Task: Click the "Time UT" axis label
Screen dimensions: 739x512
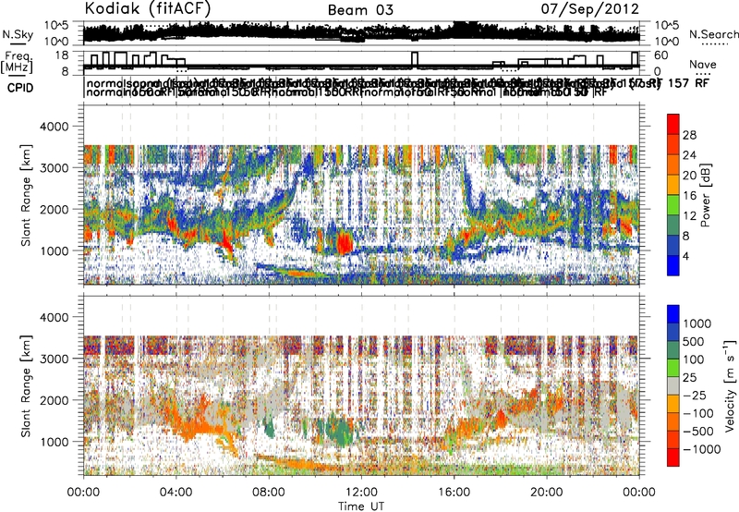Action: [361, 506]
